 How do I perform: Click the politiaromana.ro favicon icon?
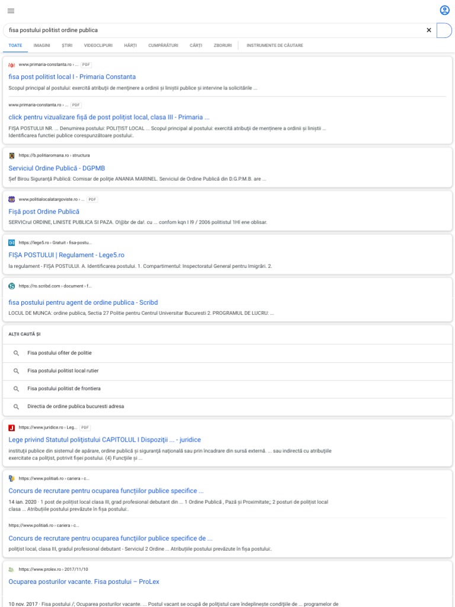[x=12, y=156]
